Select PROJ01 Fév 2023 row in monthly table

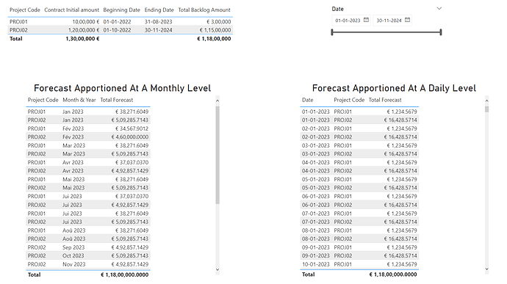click(88, 128)
